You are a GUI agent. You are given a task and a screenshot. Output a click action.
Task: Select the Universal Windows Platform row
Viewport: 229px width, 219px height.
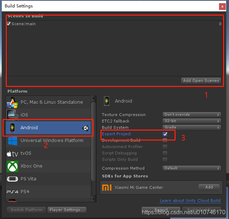(48, 141)
